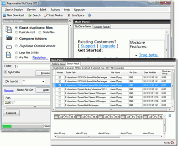
Task: Open the Upgrade menu
Action: click(x=79, y=9)
